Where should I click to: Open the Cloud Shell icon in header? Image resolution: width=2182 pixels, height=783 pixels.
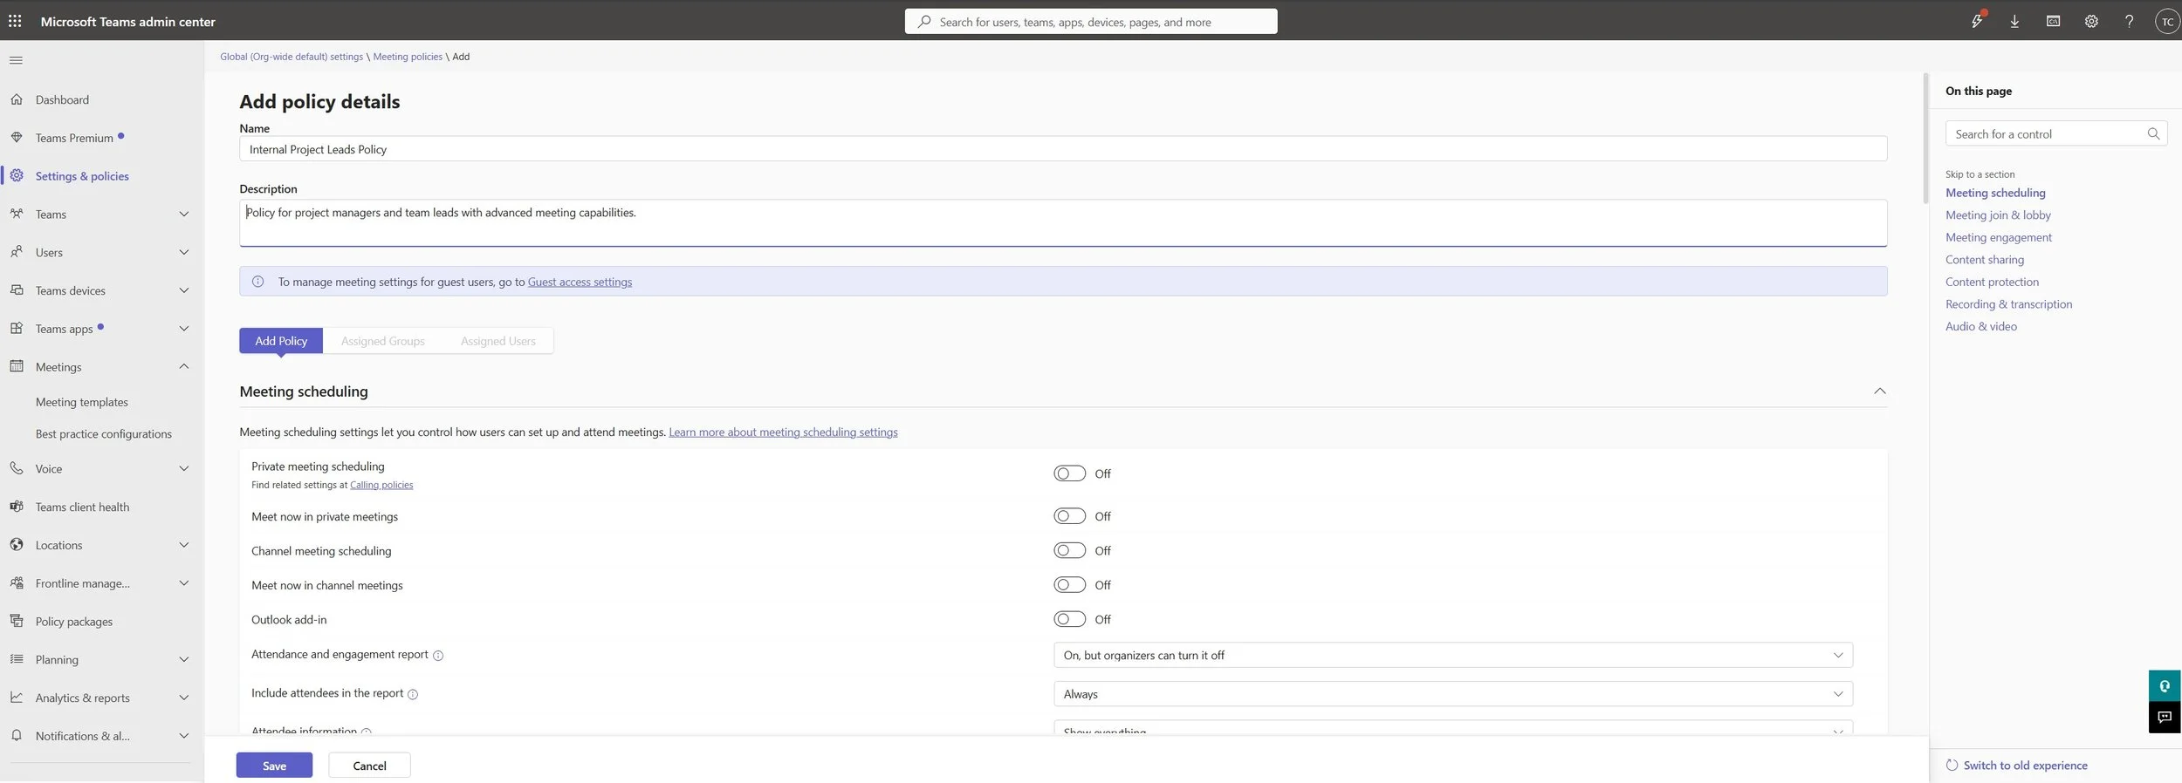[2053, 22]
